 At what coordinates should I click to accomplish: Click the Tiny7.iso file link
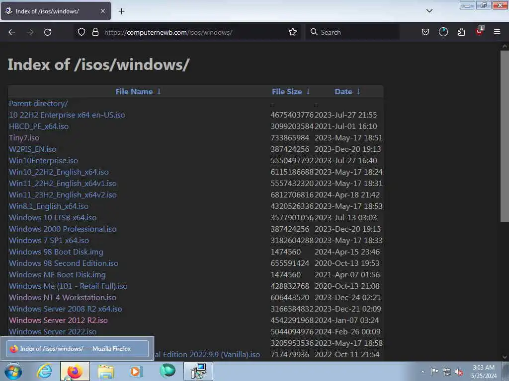click(24, 138)
